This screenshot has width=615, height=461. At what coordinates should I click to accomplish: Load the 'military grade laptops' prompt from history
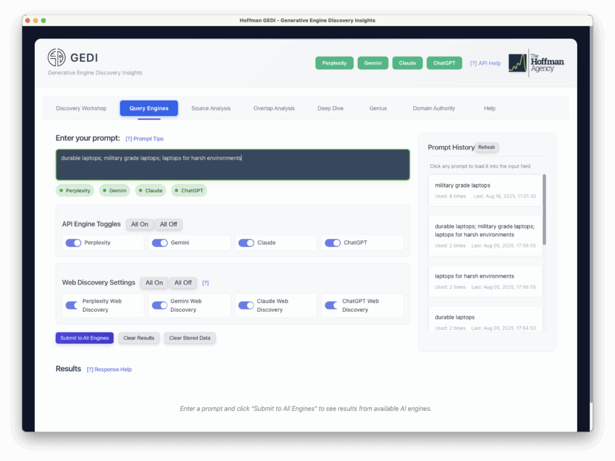point(485,190)
